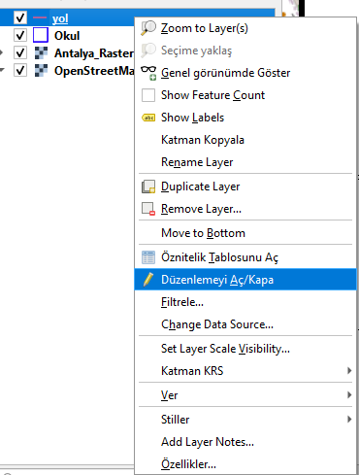Select Duplicate Layer menu entry

[x=245, y=187]
